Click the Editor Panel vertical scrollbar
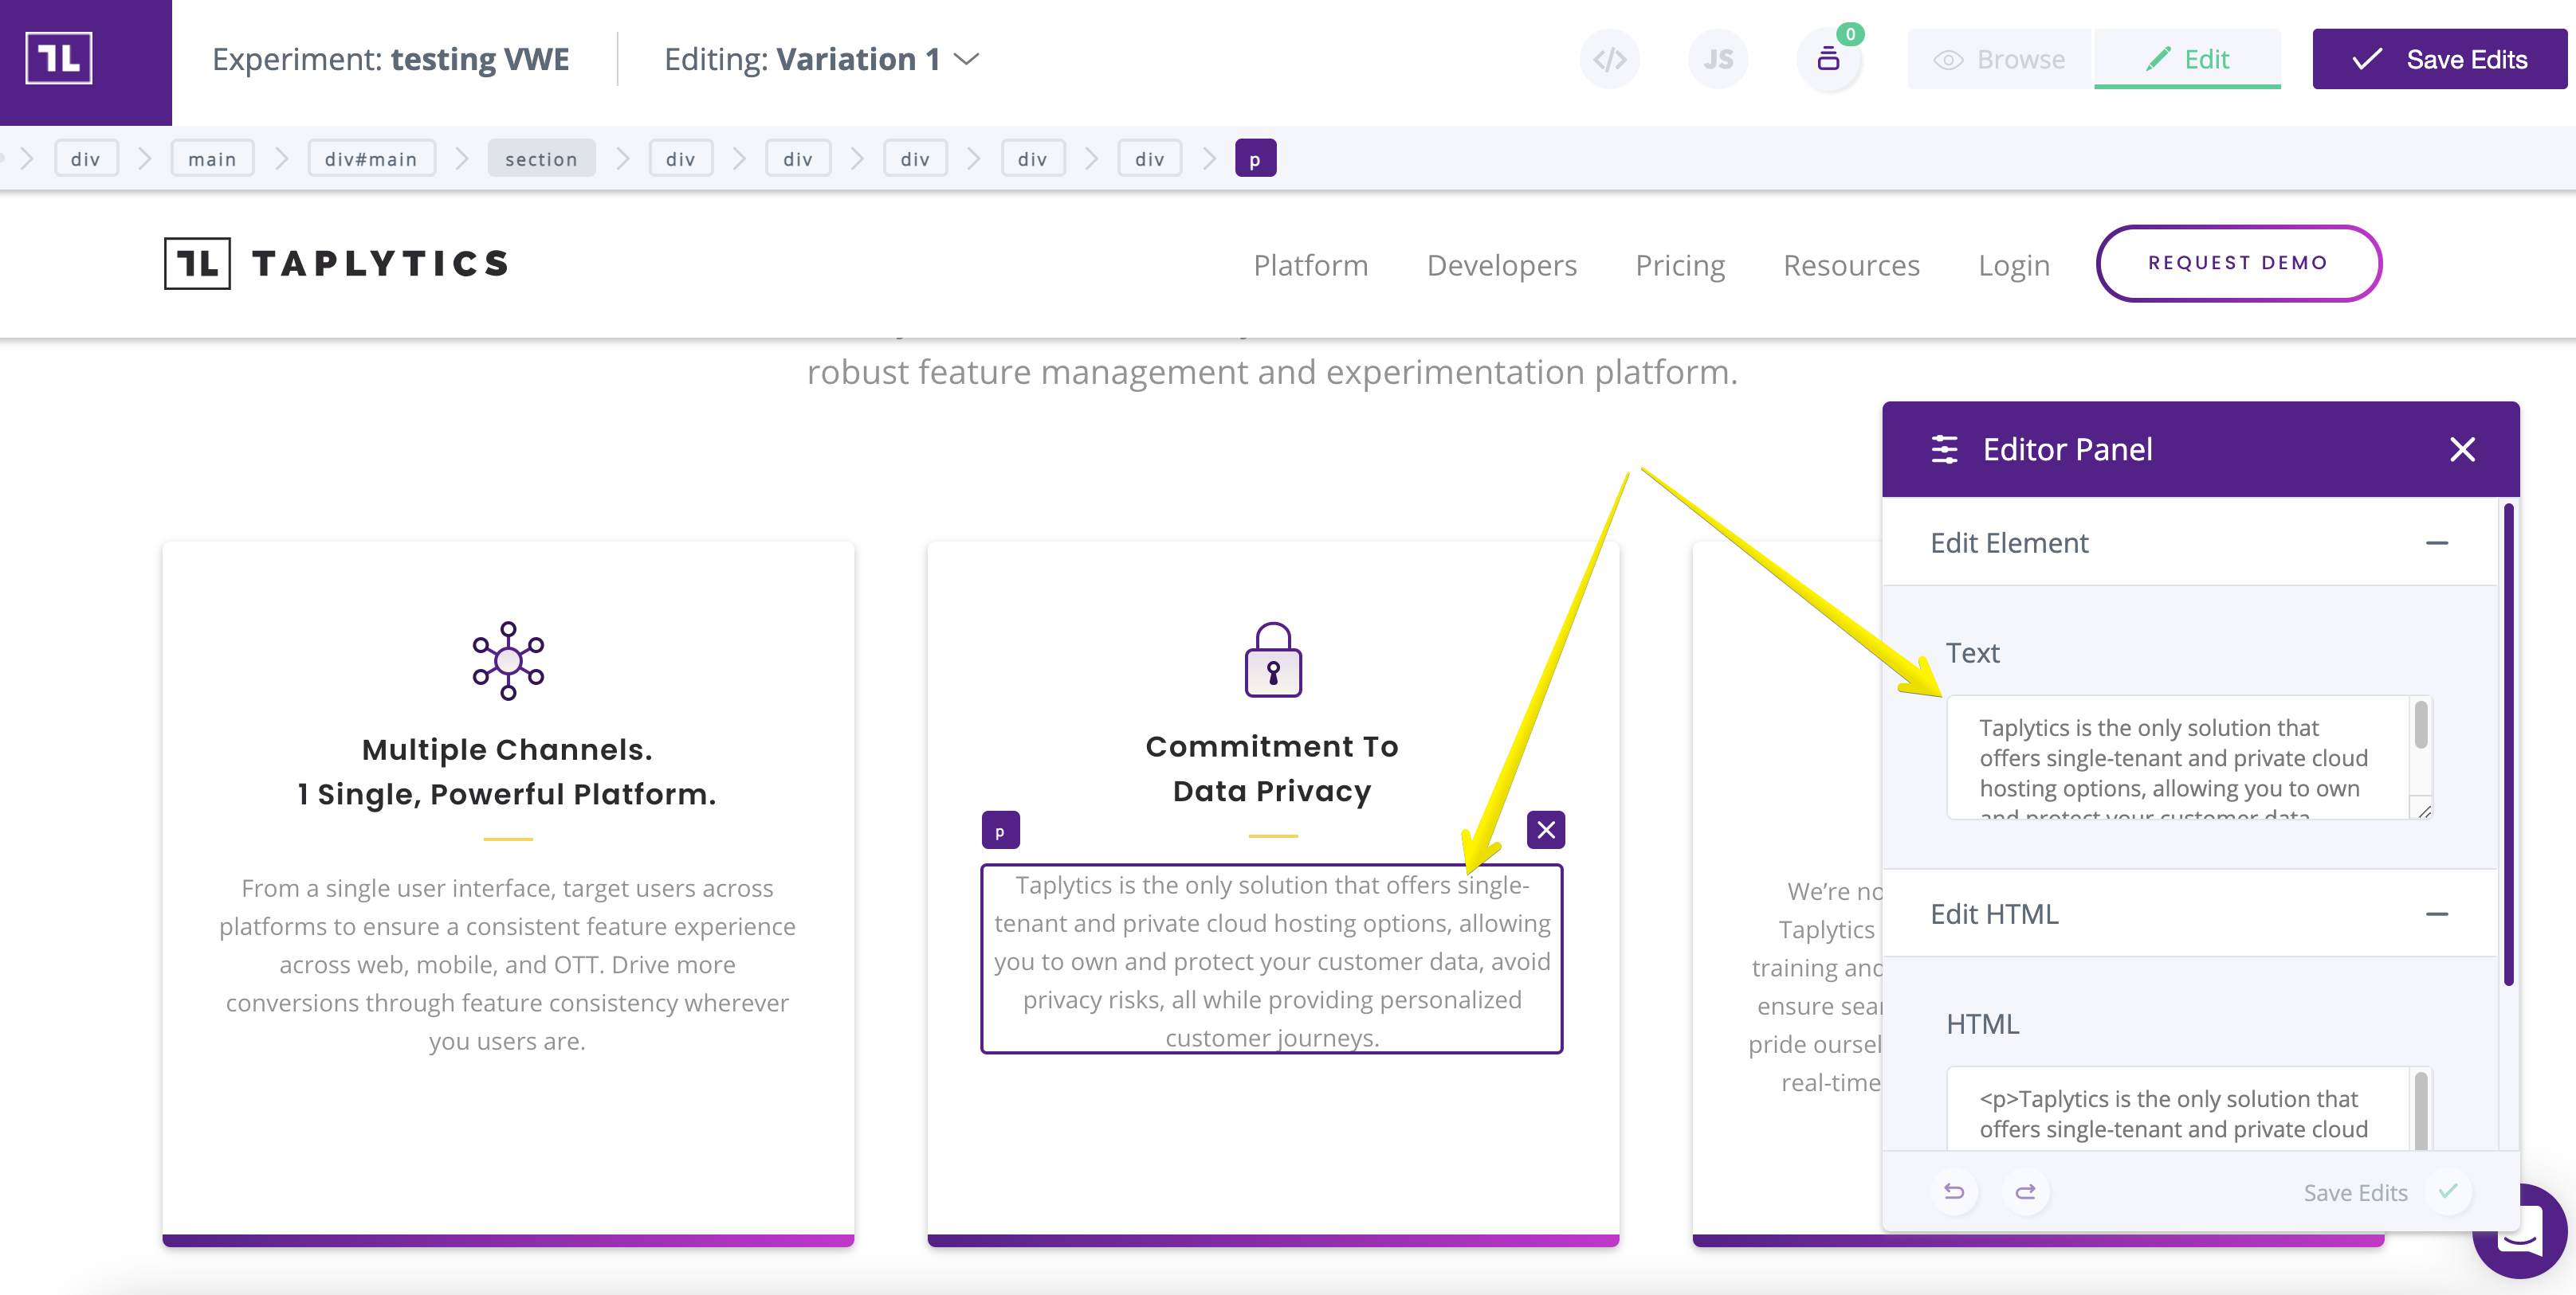Screen dimensions: 2576x1295 [x=2508, y=745]
